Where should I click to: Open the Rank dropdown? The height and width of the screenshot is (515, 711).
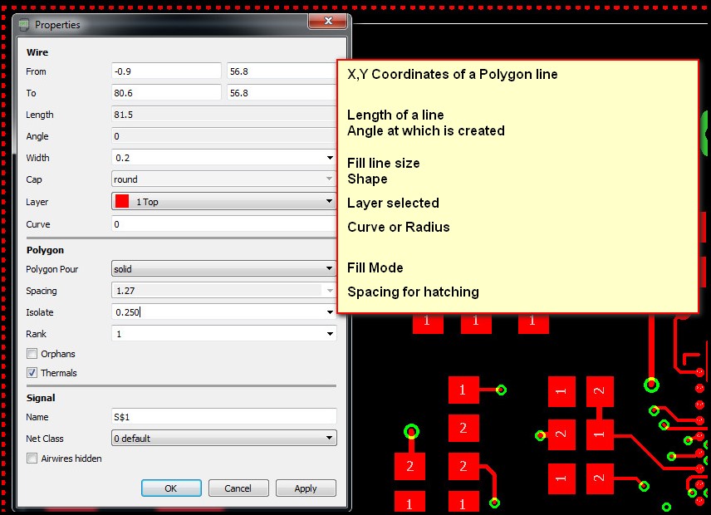pyautogui.click(x=223, y=334)
